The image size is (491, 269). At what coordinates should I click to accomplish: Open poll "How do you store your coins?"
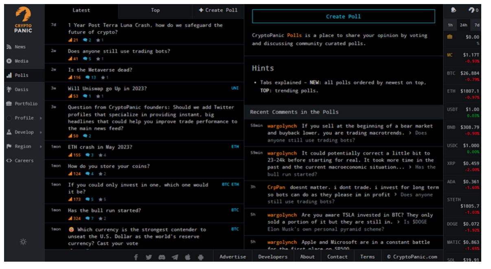pos(109,166)
